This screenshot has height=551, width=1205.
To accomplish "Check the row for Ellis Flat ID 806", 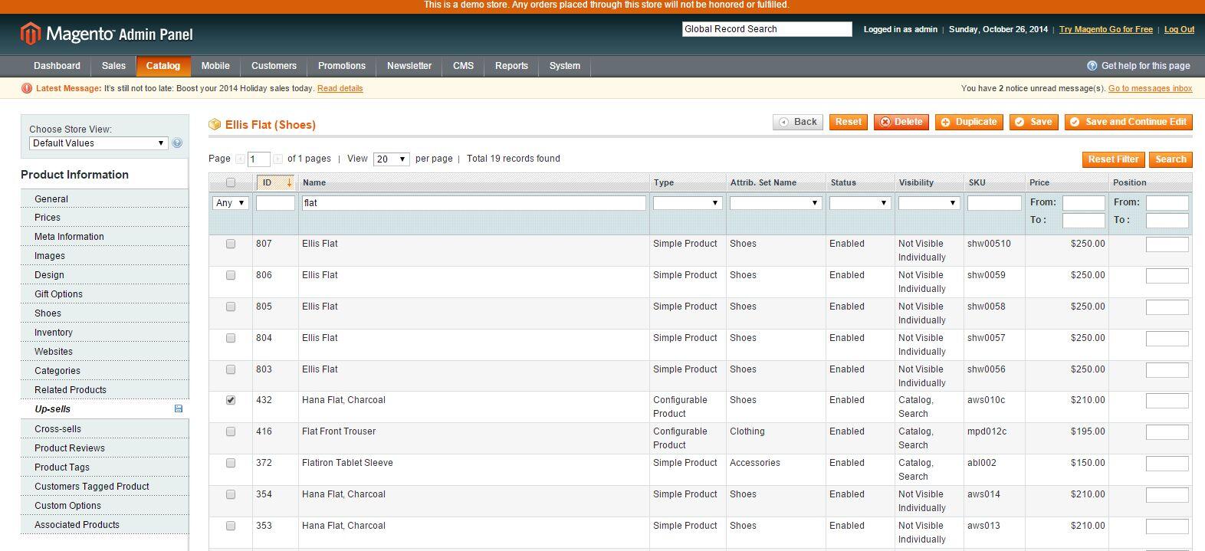I will [x=231, y=275].
